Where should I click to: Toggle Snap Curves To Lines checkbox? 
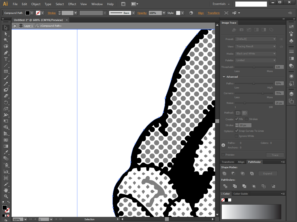pyautogui.click(x=236, y=131)
